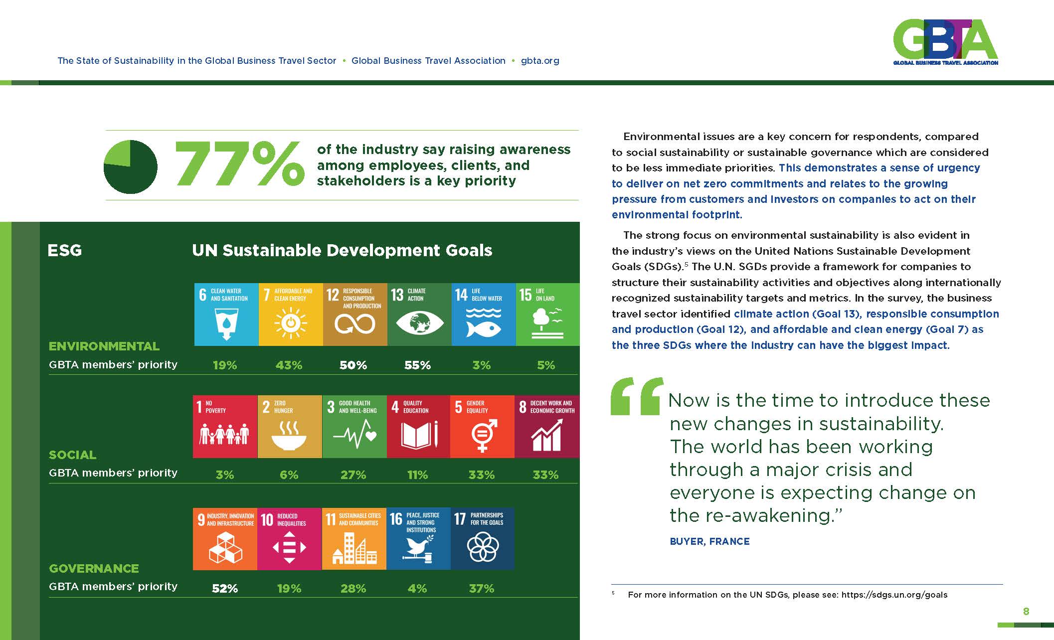Select the Responsible Consumption infinity icon
The image size is (1054, 640).
click(x=354, y=325)
